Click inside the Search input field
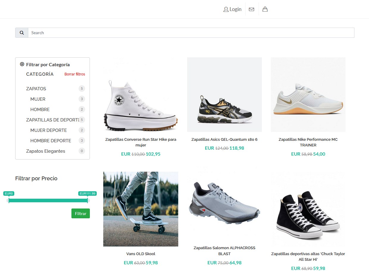 pyautogui.click(x=191, y=33)
